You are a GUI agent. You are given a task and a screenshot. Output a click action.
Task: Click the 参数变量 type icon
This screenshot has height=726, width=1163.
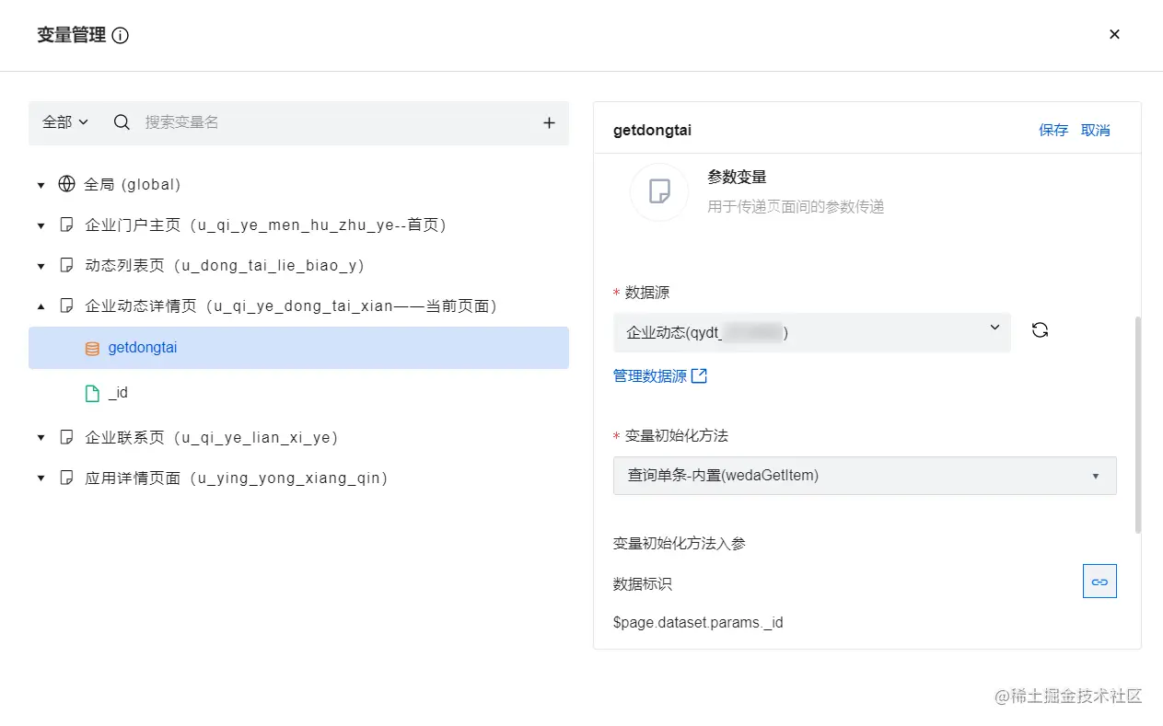659,191
